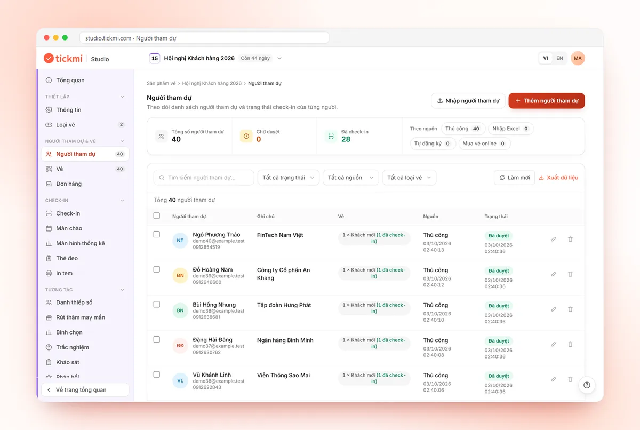Screen dimensions: 640x430
Task: Edit Vũ Khánh Linh's record
Action: pos(554,379)
